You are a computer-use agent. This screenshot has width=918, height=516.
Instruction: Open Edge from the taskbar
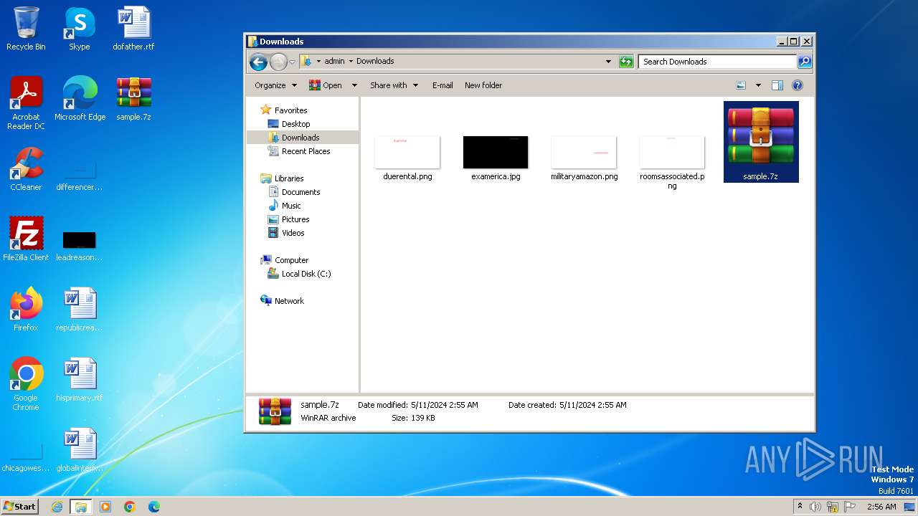coord(153,507)
